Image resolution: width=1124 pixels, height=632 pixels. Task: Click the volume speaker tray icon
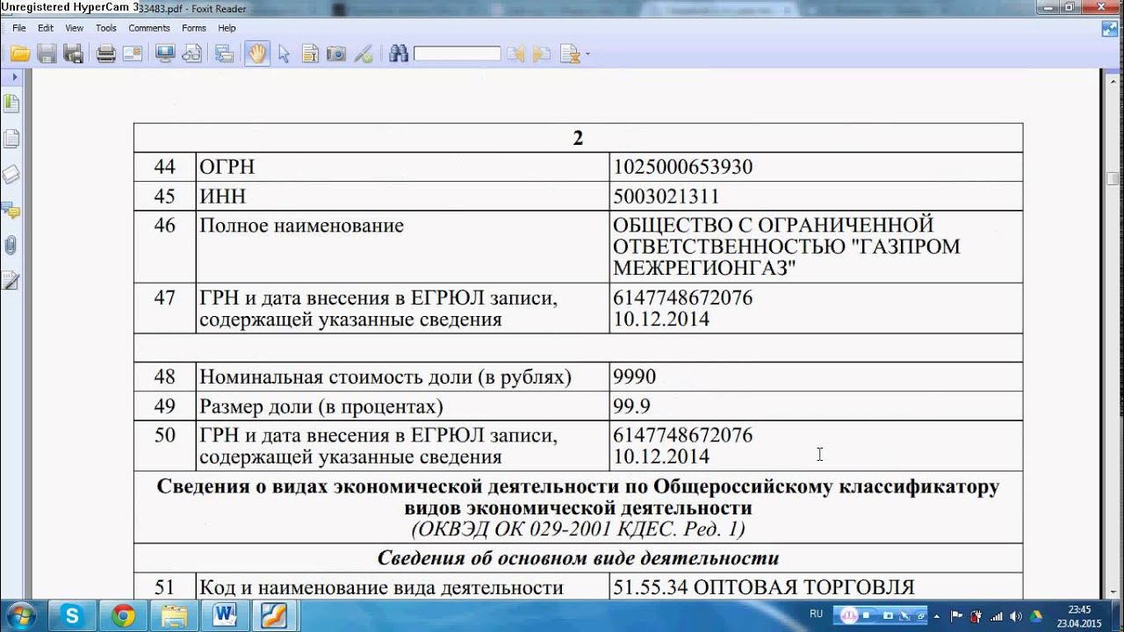pyautogui.click(x=1016, y=615)
